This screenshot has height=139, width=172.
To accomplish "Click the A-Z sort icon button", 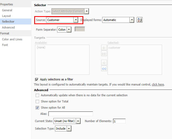I will point(140,20).
